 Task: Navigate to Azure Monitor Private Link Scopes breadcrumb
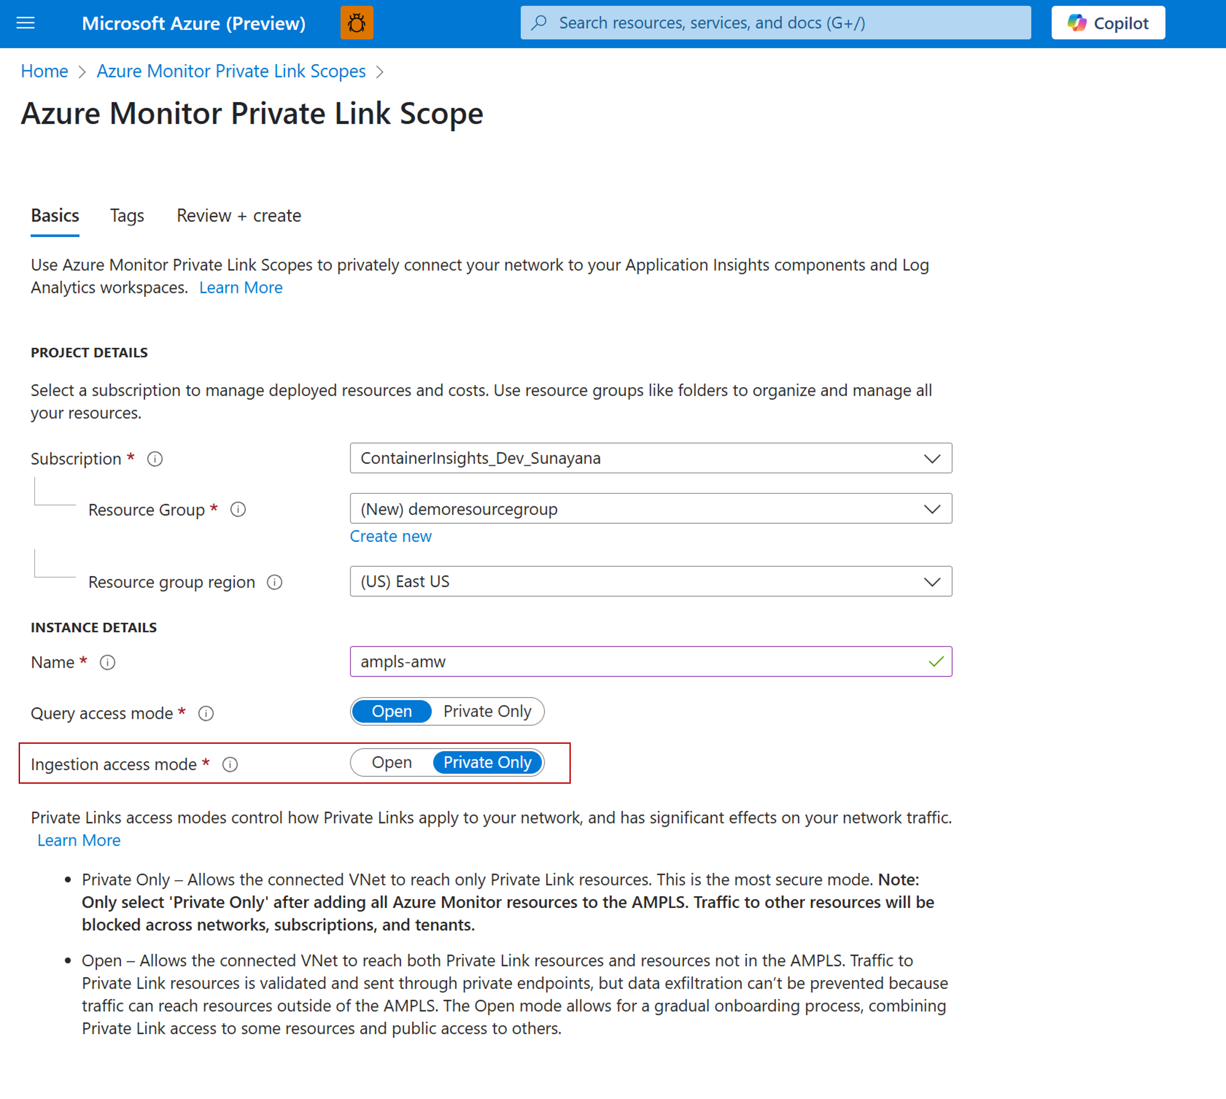(231, 71)
